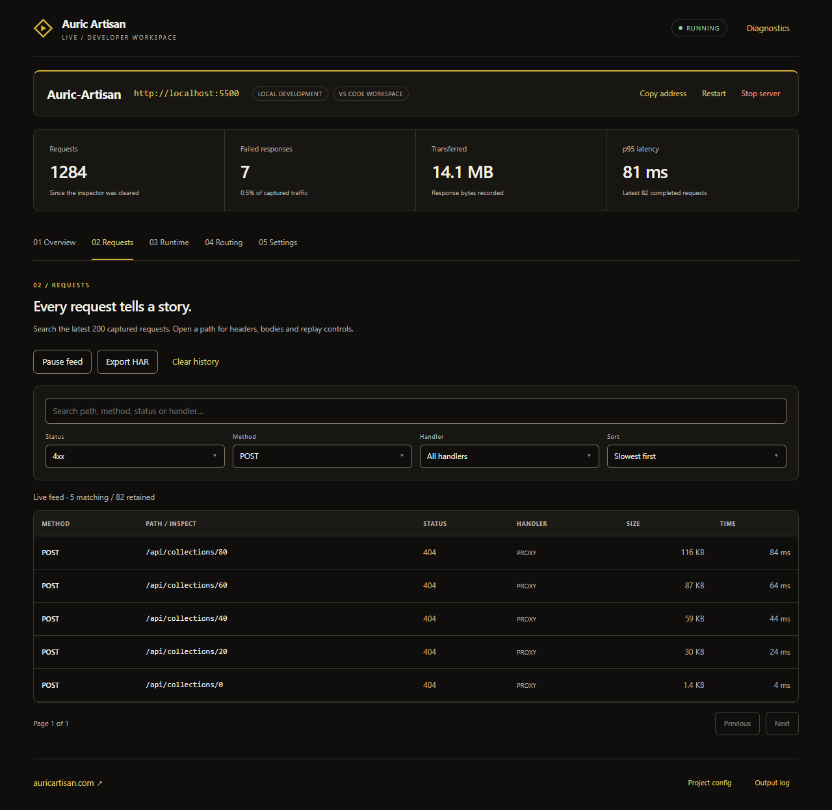The width and height of the screenshot is (832, 810).
Task: Click the RUNNING status badge
Action: tap(699, 29)
